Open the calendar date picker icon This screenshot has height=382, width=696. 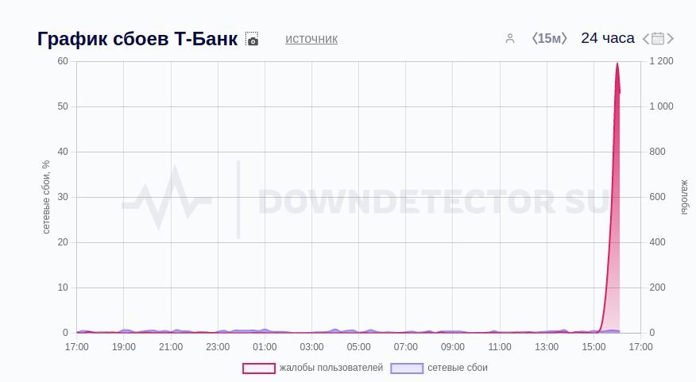pos(658,38)
